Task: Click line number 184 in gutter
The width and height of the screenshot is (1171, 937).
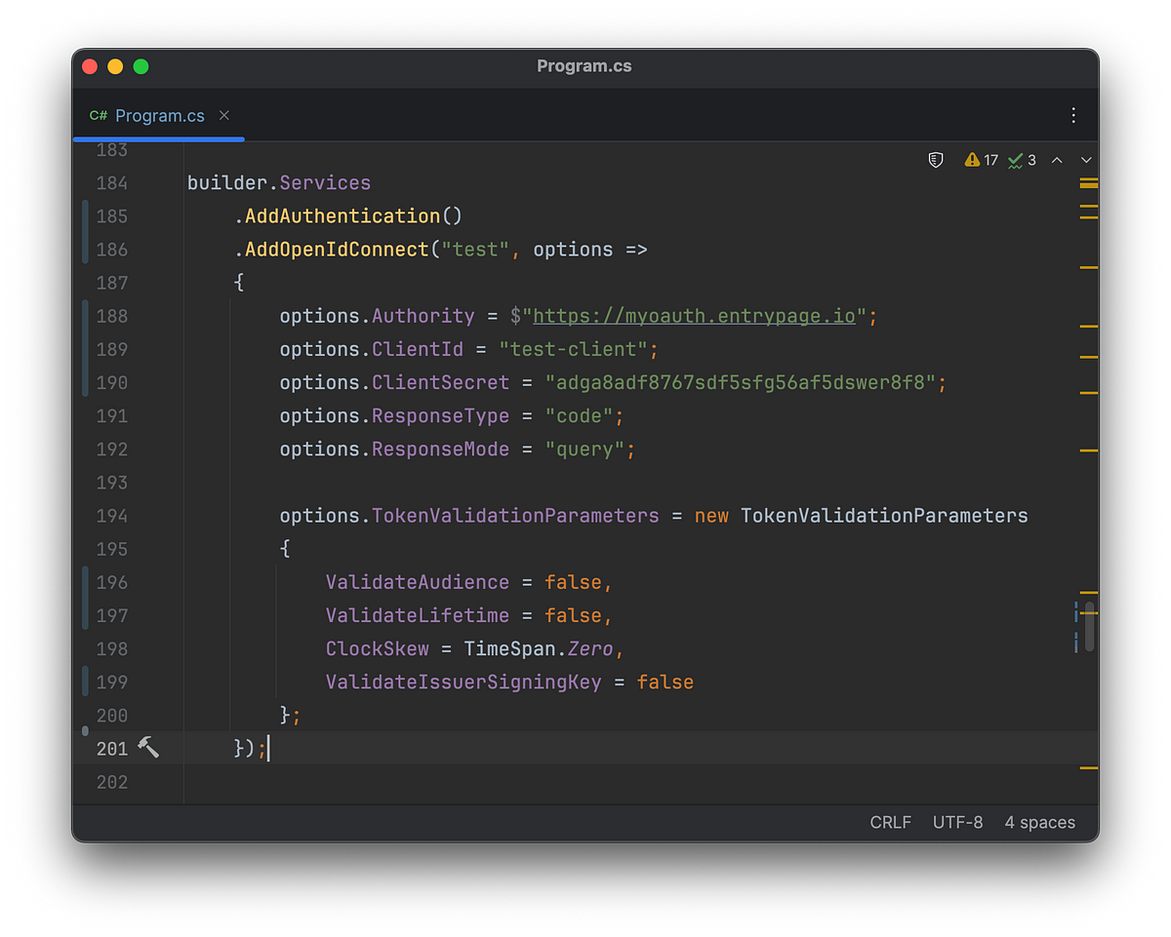Action: pos(112,183)
